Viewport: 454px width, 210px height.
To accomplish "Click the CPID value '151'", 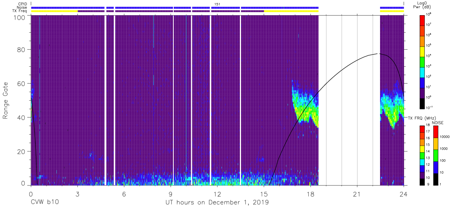I will [217, 4].
